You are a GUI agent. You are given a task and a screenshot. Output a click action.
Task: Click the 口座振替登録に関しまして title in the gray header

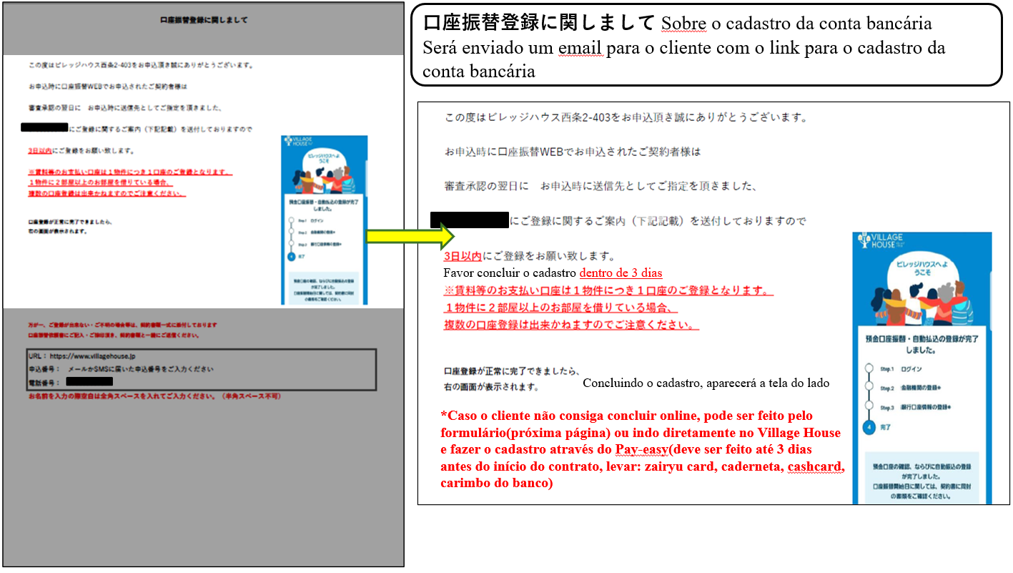click(x=204, y=20)
